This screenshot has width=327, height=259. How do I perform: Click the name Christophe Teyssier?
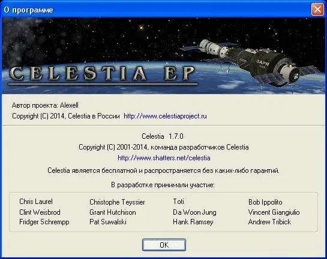[x=117, y=202]
